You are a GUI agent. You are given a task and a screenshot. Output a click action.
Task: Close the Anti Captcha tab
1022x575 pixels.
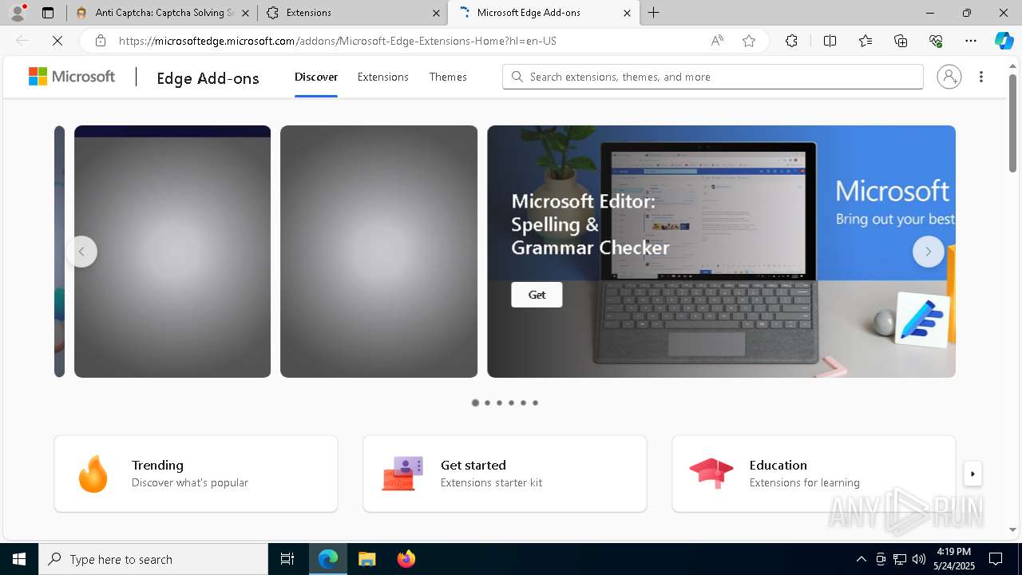pos(245,13)
